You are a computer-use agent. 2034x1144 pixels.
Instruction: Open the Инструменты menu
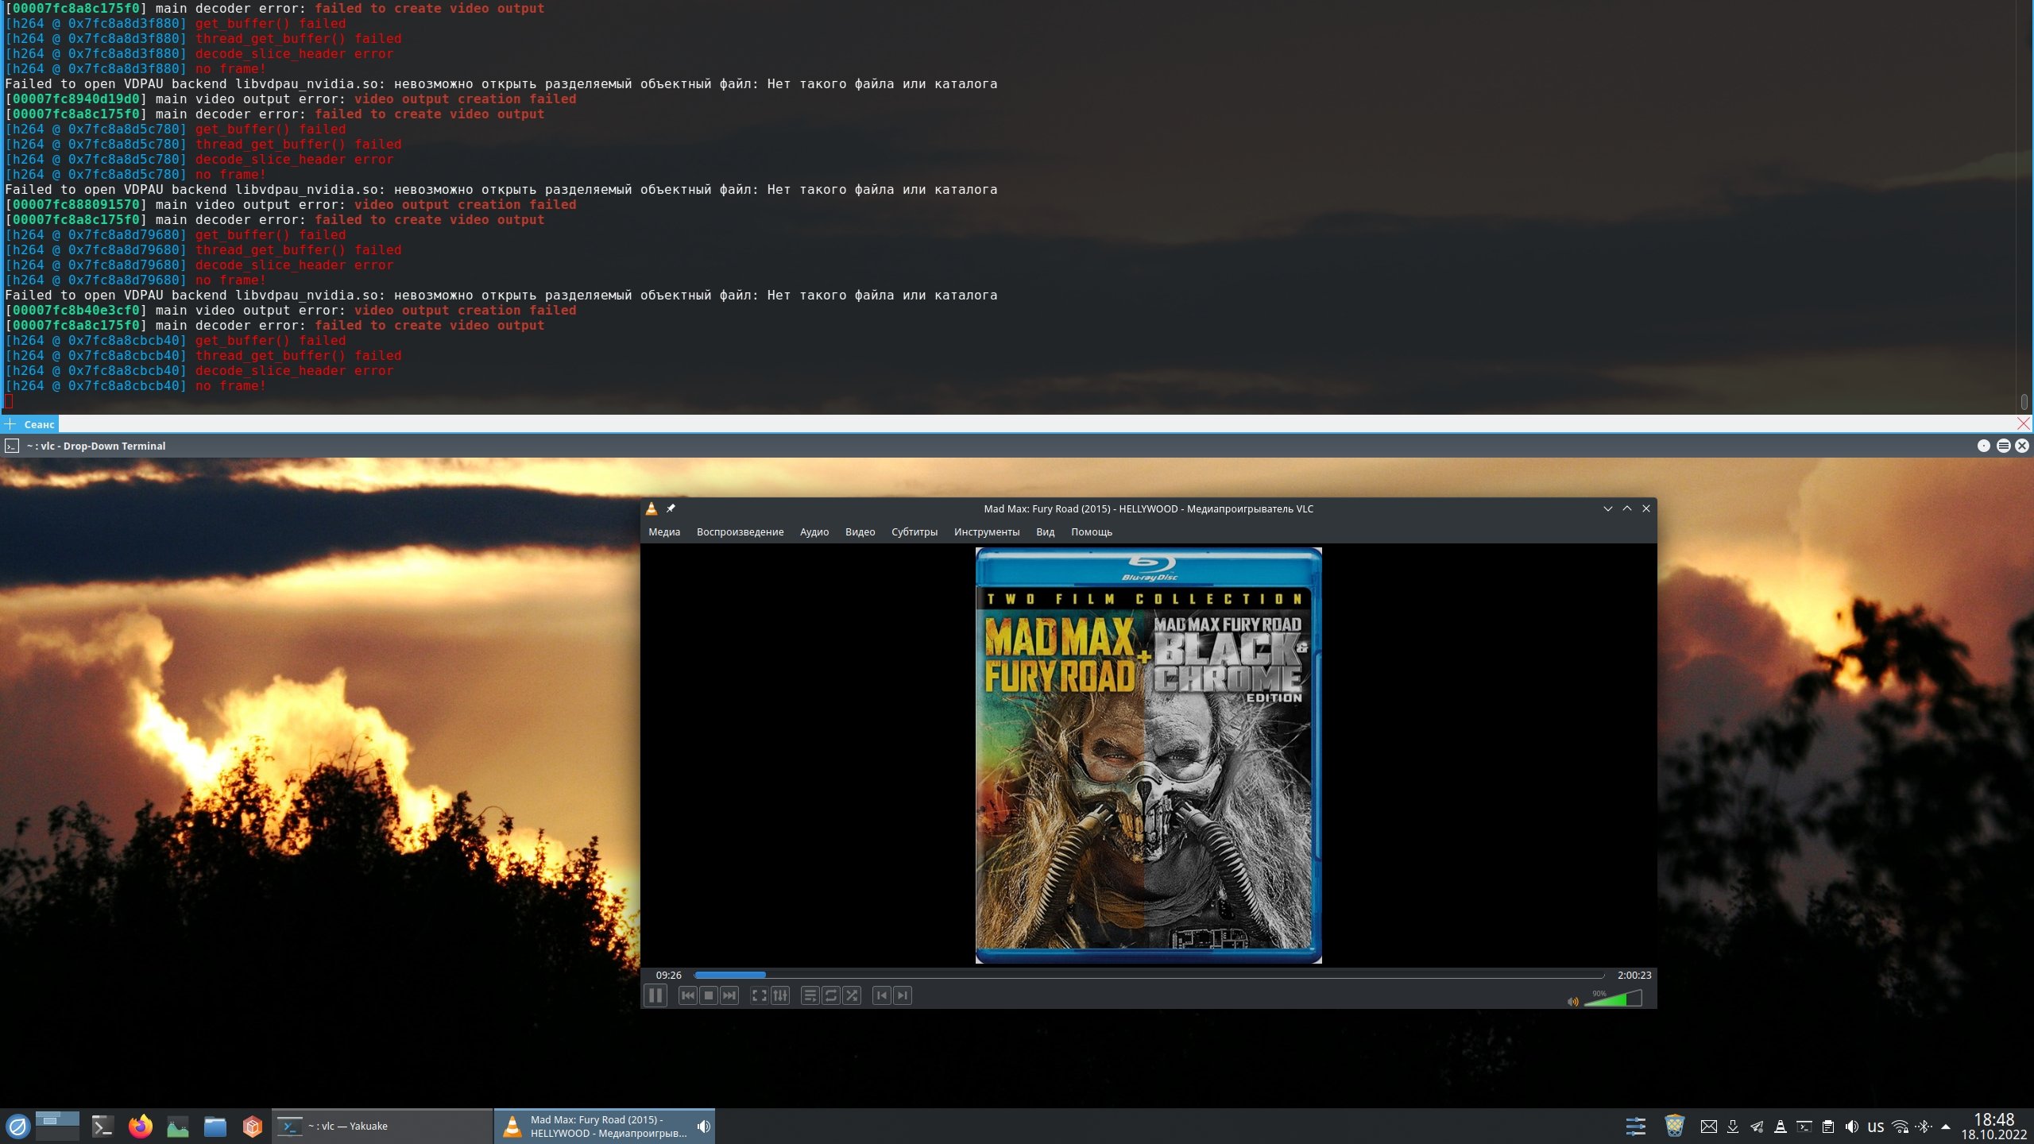tap(986, 532)
